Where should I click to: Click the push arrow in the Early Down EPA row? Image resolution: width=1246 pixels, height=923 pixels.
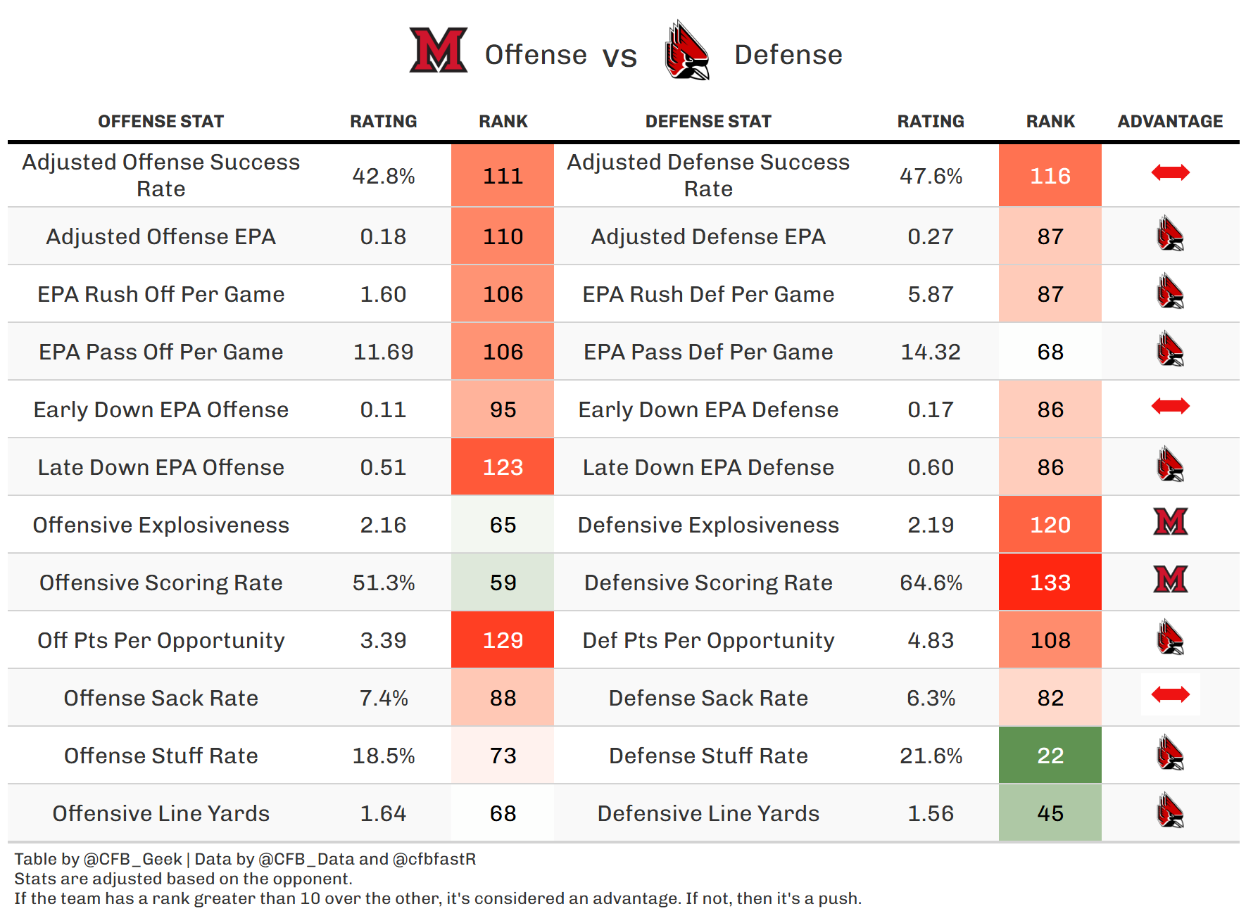tap(1170, 406)
